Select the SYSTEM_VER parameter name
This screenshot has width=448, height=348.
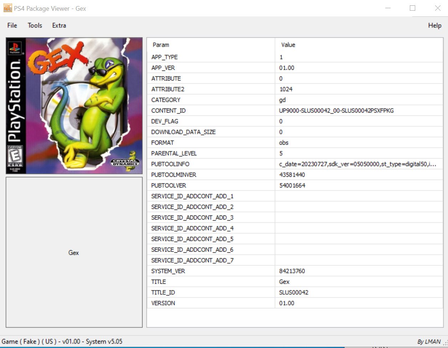point(168,271)
